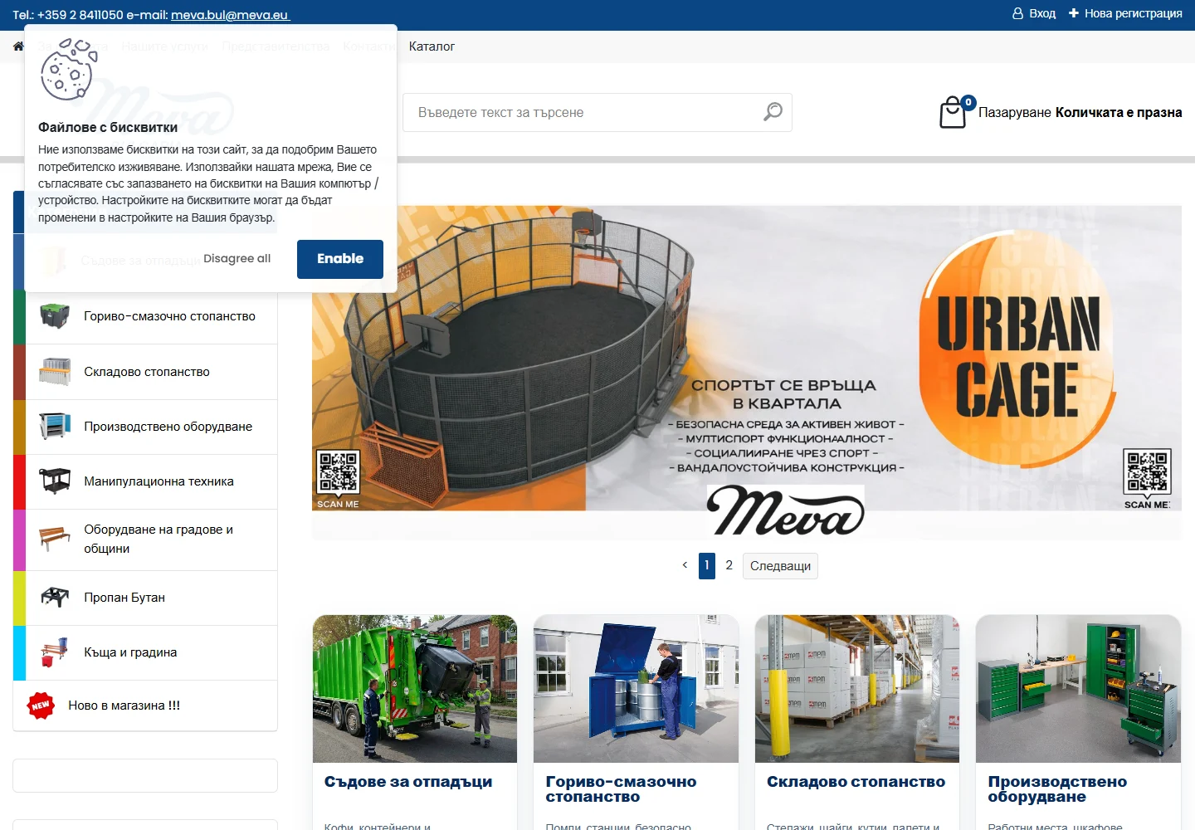Screen dimensions: 1195x830
Task: Click the handling cart category icon
Action: point(55,481)
